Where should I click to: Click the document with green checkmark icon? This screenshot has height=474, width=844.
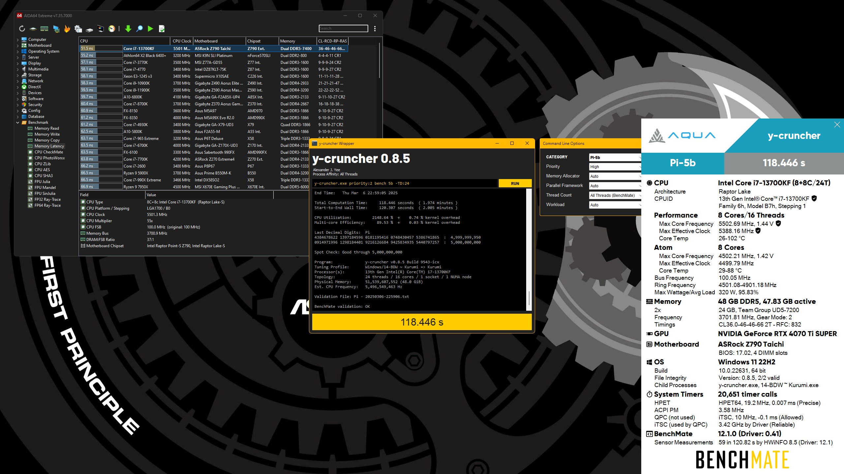[162, 29]
